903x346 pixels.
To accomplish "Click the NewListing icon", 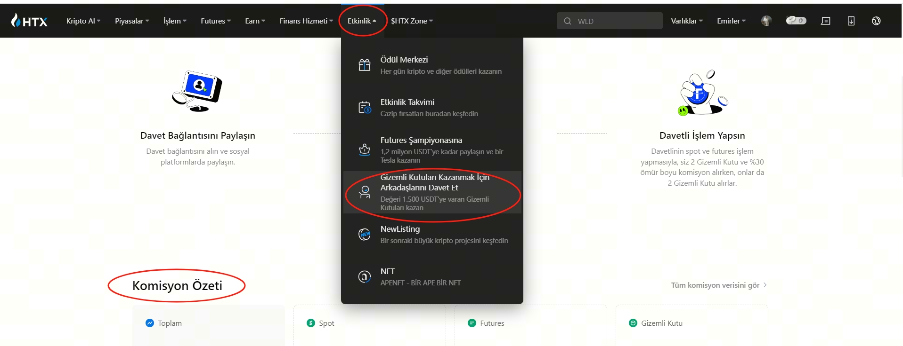I will click(x=365, y=234).
